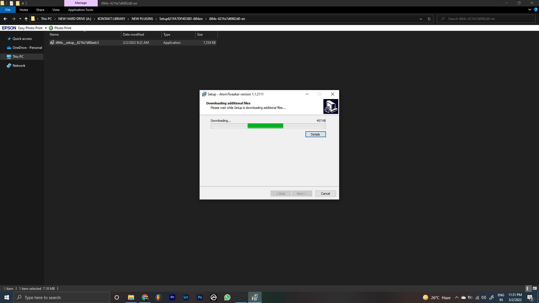Open Lightroom Classic taskbar icon
Viewport: 539px width, 303px height.
(x=186, y=297)
